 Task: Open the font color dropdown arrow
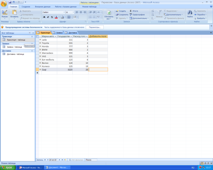point(59,17)
